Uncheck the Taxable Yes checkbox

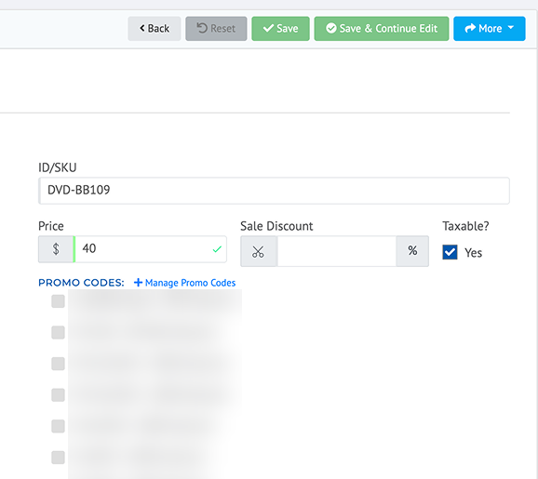pyautogui.click(x=450, y=252)
